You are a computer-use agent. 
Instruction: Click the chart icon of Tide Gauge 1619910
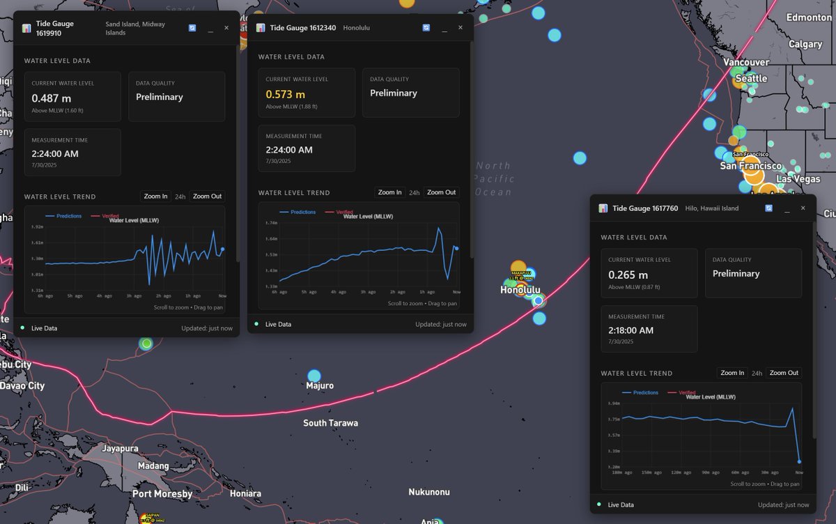pos(26,28)
